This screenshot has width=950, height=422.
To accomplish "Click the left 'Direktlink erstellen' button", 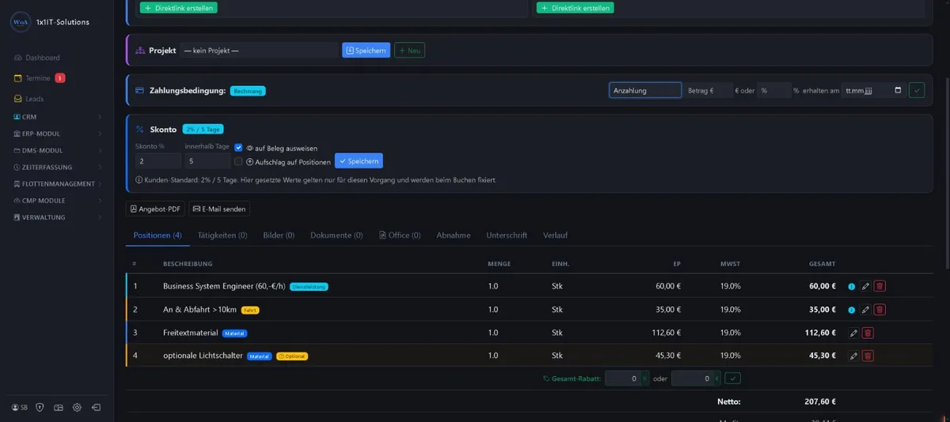I will [x=178, y=8].
